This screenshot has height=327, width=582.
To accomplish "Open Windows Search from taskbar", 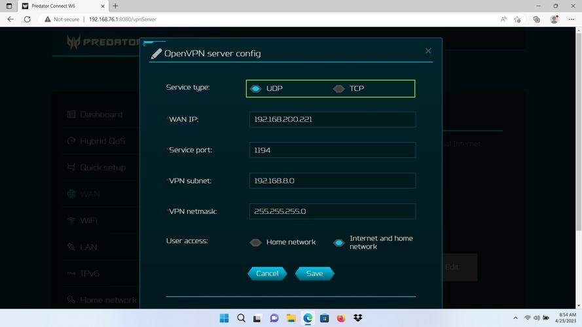I will [x=241, y=318].
